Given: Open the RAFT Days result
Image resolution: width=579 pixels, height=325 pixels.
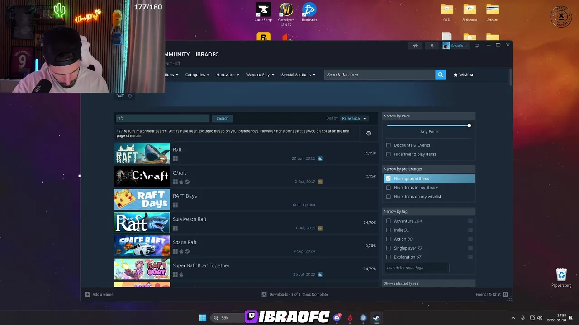Looking at the screenshot, I should 246,200.
